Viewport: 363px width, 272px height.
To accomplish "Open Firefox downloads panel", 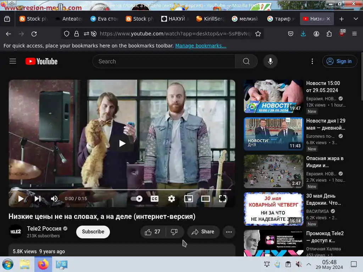I will tap(303, 34).
